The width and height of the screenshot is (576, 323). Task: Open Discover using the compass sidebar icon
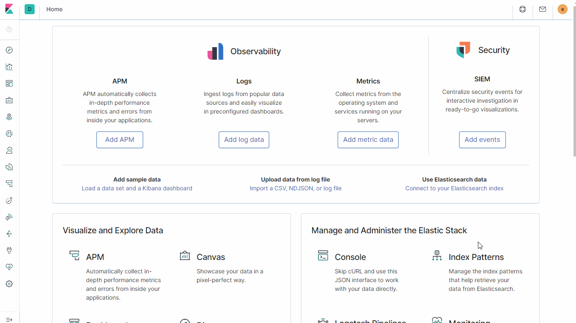(x=9, y=50)
